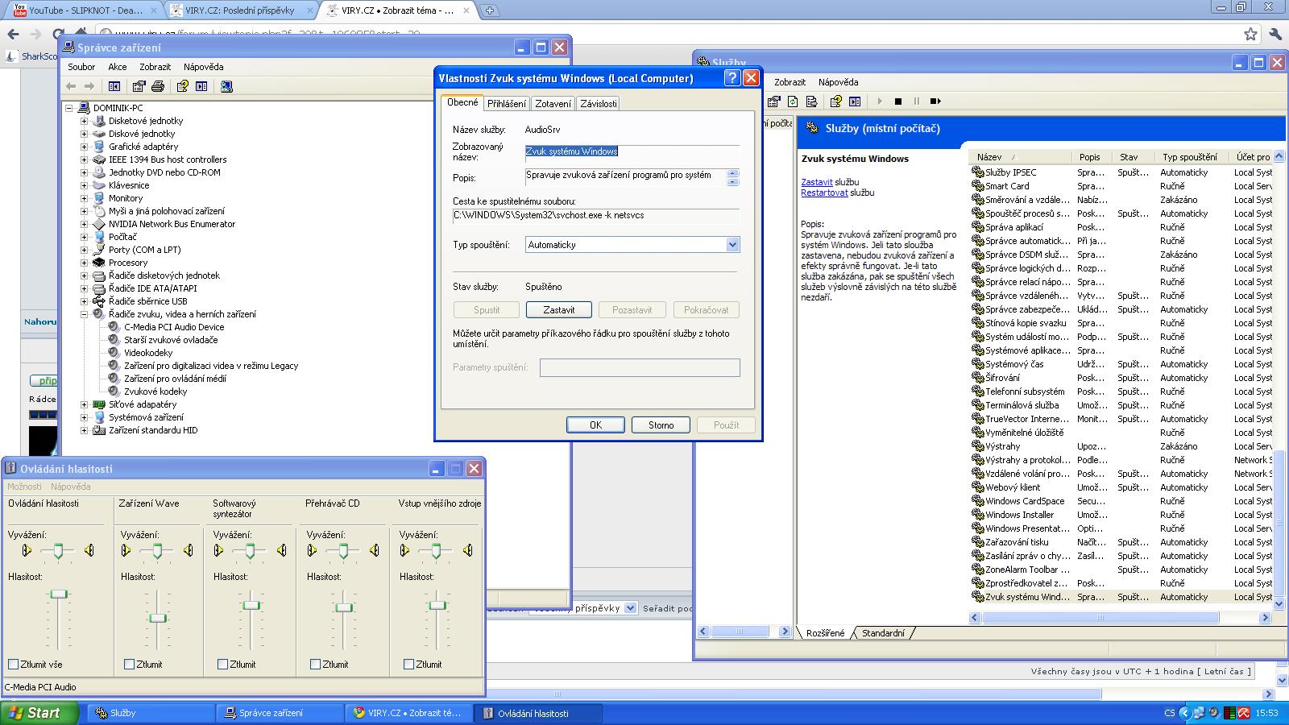
Task: Click the C-Media PCI Audio Device icon
Action: (114, 327)
